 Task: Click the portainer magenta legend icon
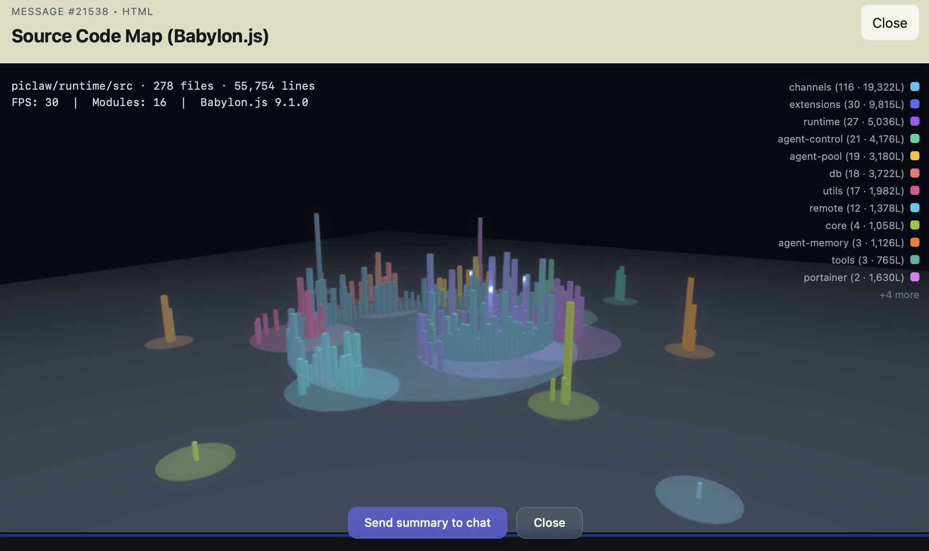tap(914, 277)
